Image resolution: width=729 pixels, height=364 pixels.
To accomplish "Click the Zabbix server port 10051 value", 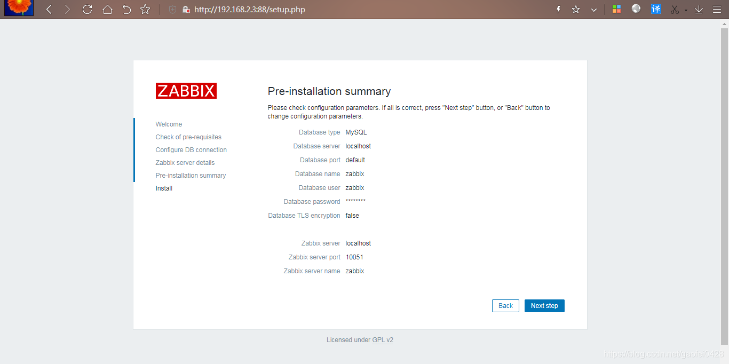I will pyautogui.click(x=354, y=257).
